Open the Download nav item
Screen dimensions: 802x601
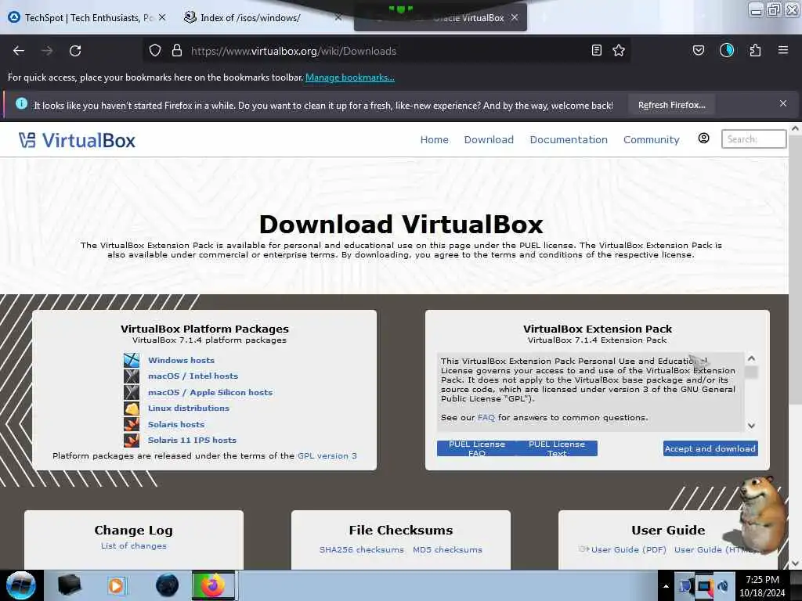[489, 139]
